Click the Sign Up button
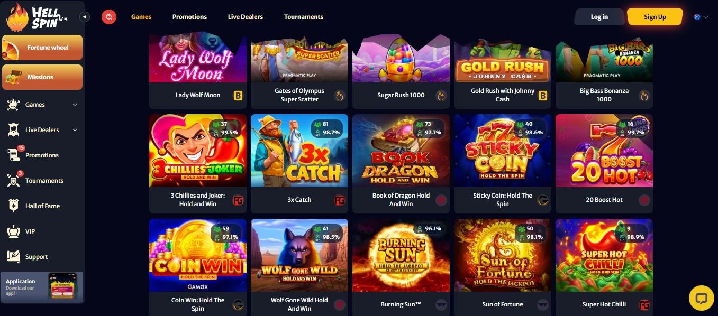The image size is (718, 316). click(655, 17)
